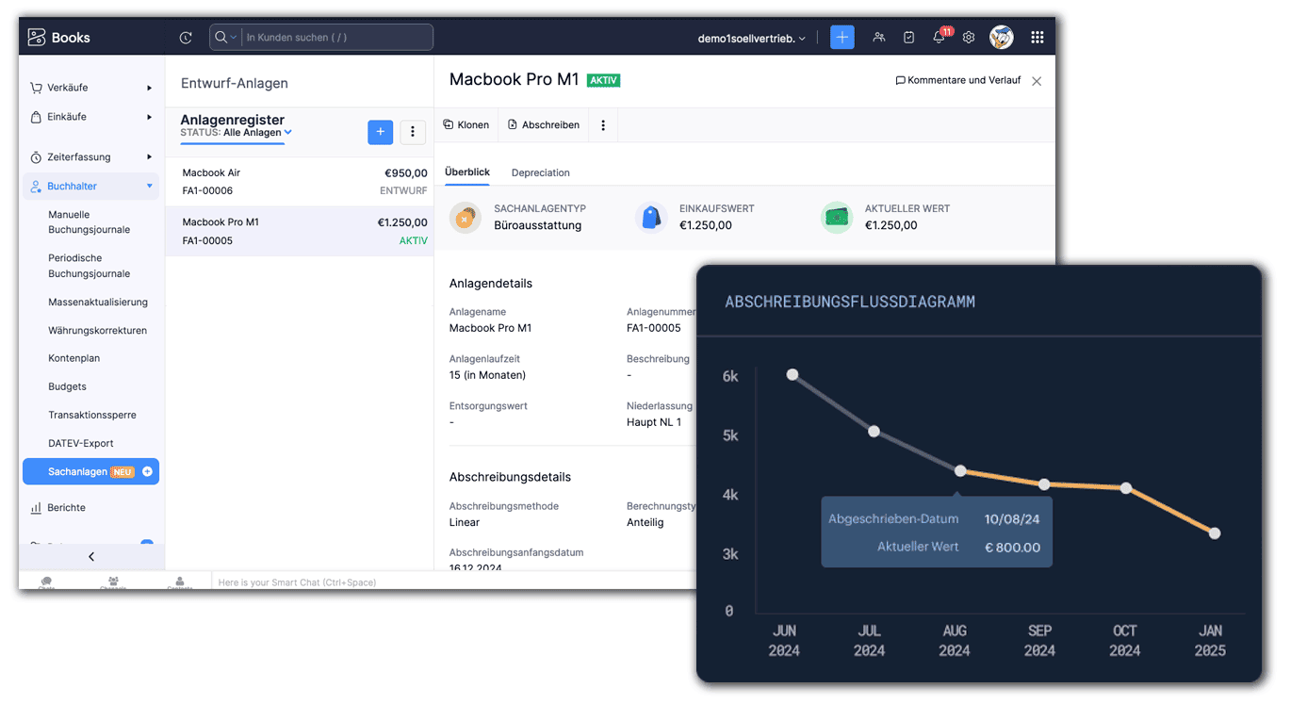Image resolution: width=1307 pixels, height=721 pixels.
Task: Click the plus icon on Sachanlagen item
Action: point(147,472)
